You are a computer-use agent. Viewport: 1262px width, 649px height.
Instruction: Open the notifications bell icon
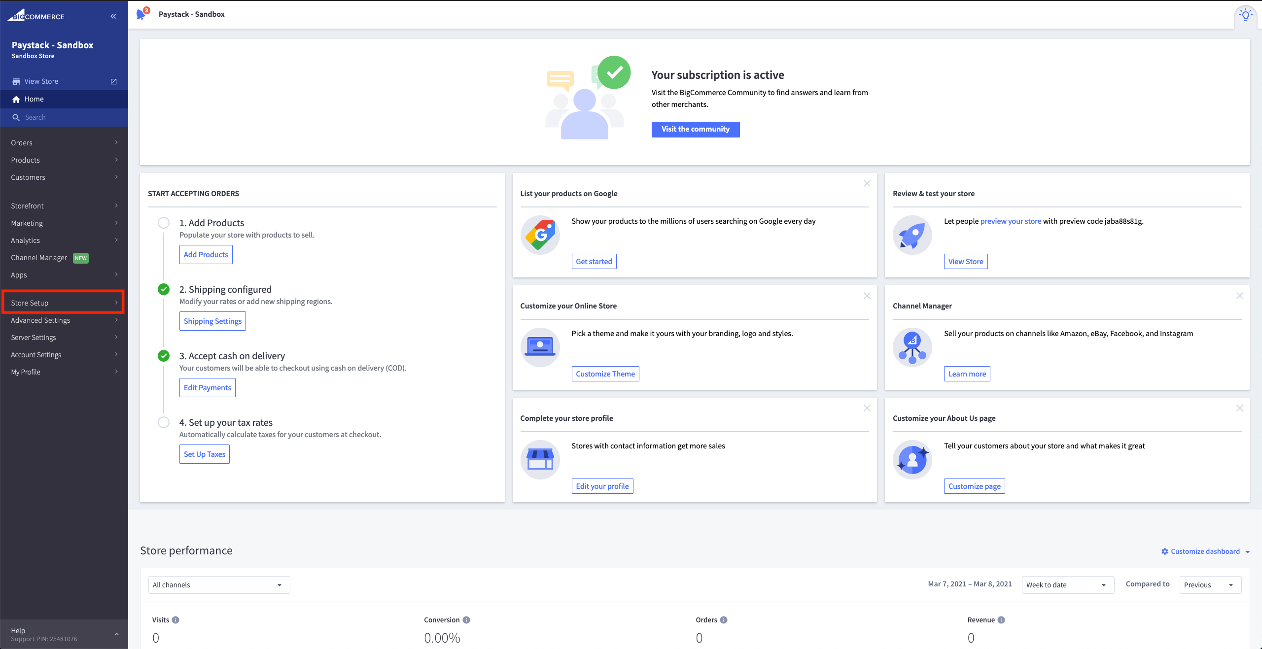click(142, 14)
